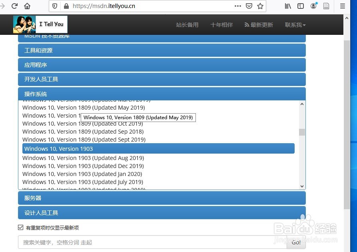This screenshot has width=357, height=252.
Task: Expand the 服务器 section
Action: (x=162, y=198)
